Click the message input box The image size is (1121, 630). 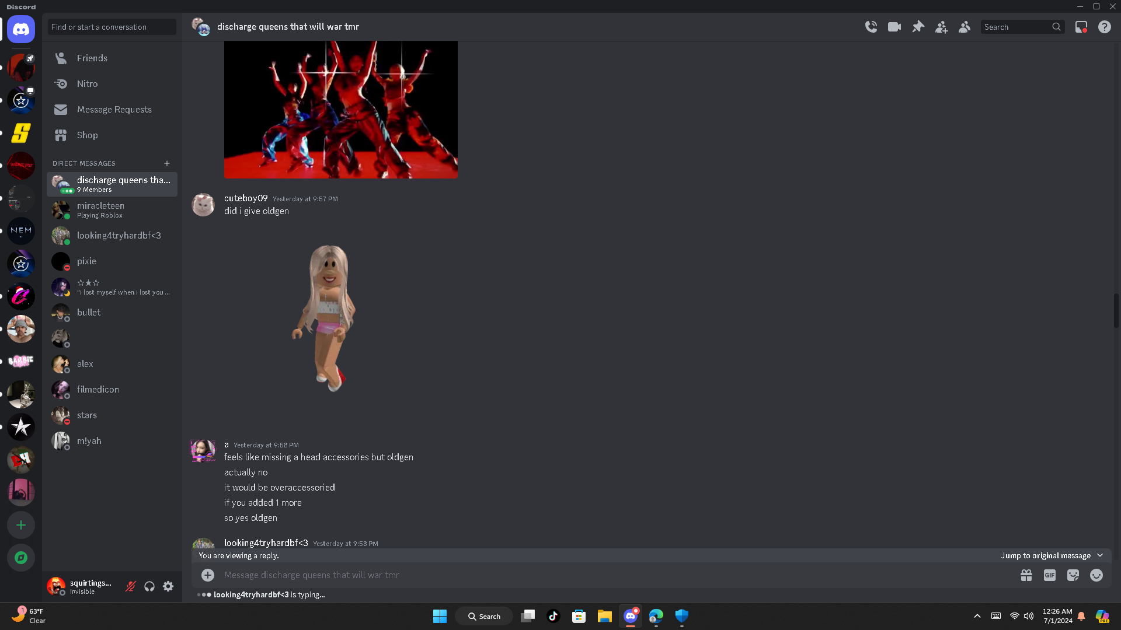tap(616, 575)
